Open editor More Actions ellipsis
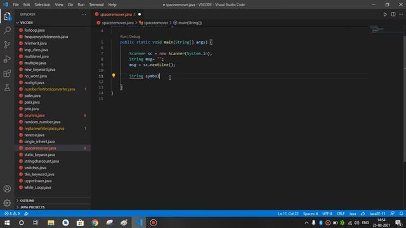This screenshot has width=406, height=228. pyautogui.click(x=401, y=15)
